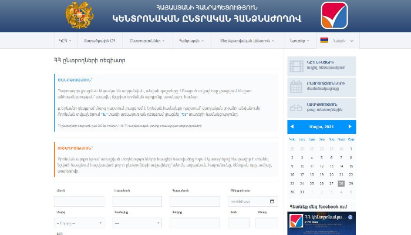Click the blue ԾԱՆՈԹՈՒԹՅՈՒՆ notice heading
Image resolution: width=411 pixels, height=235 pixels.
pos(75,80)
